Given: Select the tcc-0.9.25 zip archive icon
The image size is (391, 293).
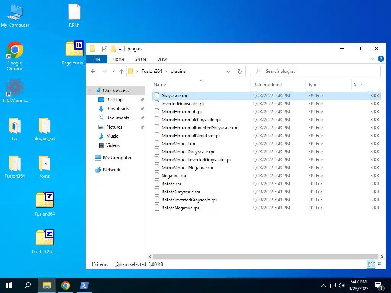Looking at the screenshot, I should point(45,241).
